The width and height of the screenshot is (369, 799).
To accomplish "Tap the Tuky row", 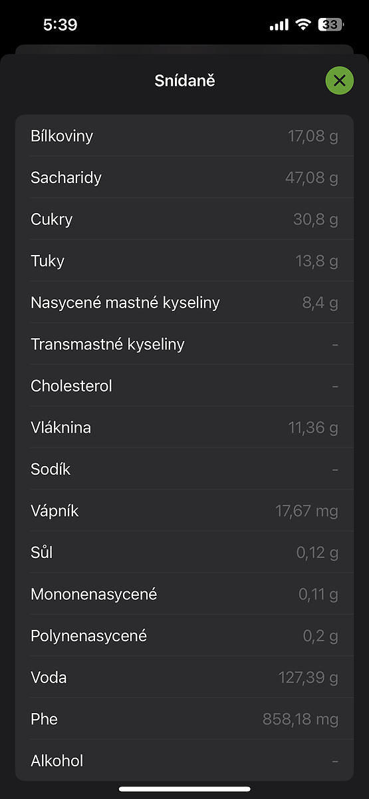I will coord(184,261).
